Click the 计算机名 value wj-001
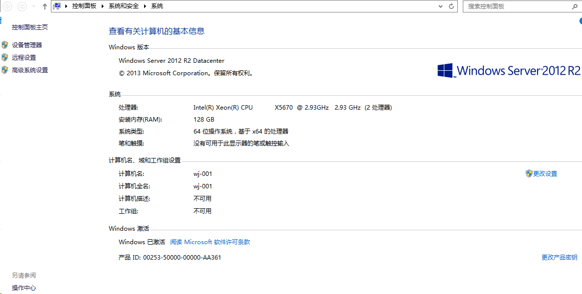582x294 pixels. tap(202, 174)
